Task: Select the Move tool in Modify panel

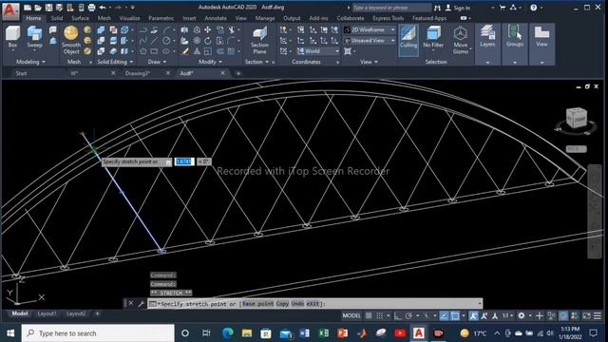Action: point(208,29)
